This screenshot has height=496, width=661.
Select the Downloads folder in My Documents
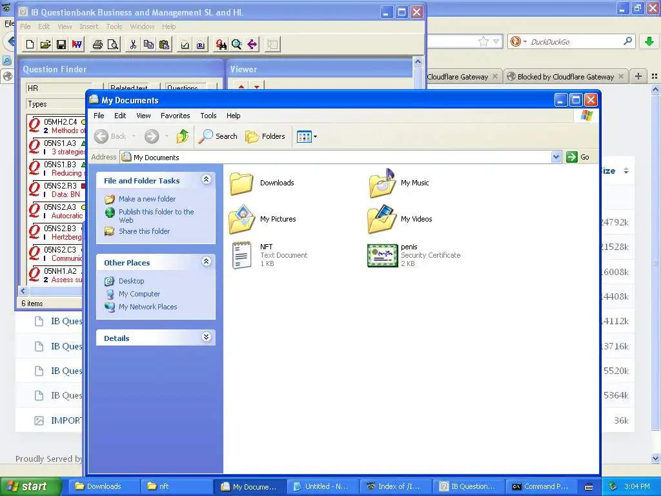tap(262, 183)
